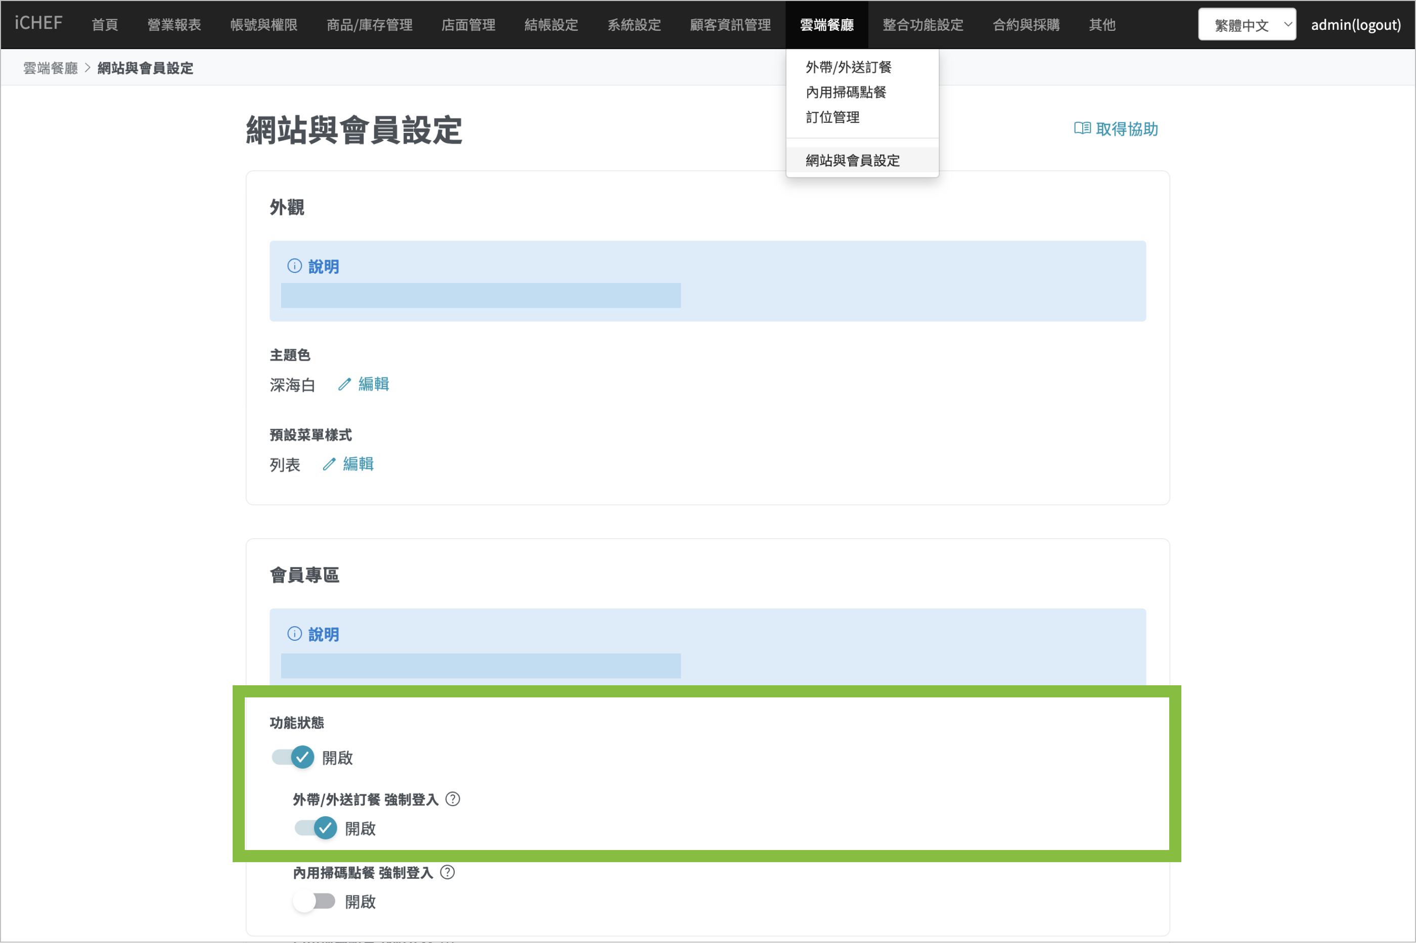The image size is (1416, 943).
Task: Click 雲端餐廳 in the breadcrumb
Action: pos(51,68)
